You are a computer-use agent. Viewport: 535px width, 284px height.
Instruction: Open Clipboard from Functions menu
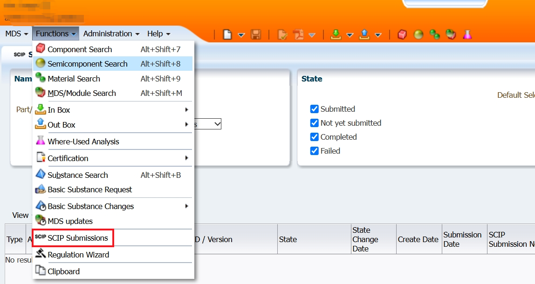(113, 271)
